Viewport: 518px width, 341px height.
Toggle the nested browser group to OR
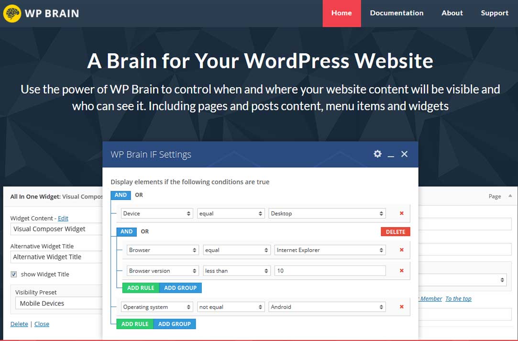[144, 231]
